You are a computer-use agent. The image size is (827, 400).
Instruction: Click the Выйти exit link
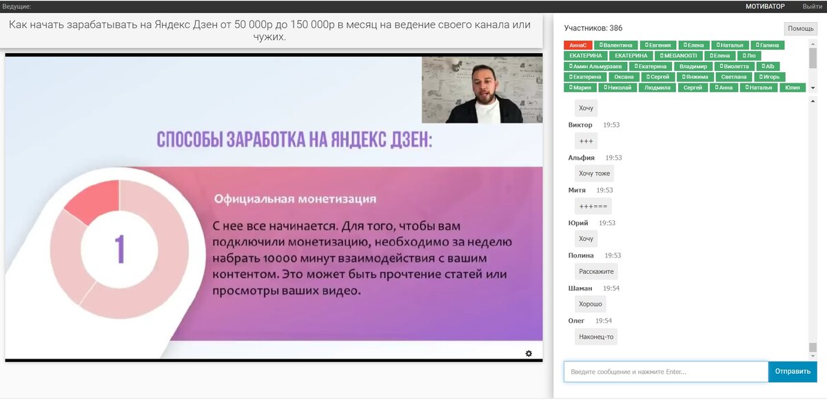pos(813,6)
